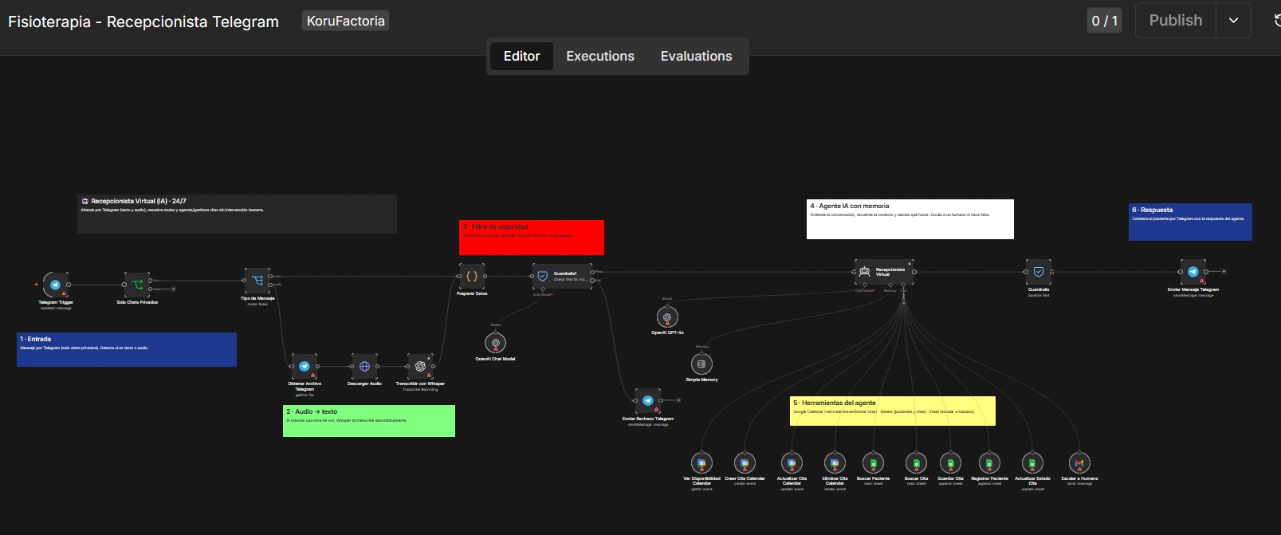Open the Preparar Datos code node

[x=472, y=277]
